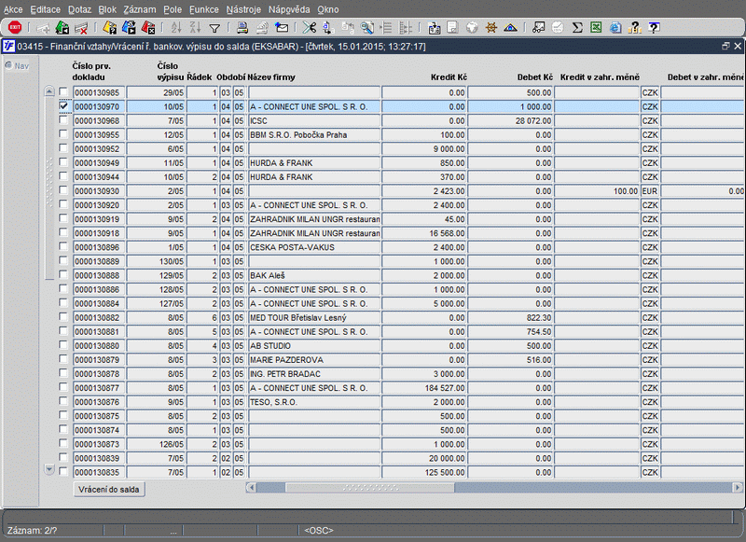This screenshot has width=746, height=542.
Task: Click the red cancel-query icon
Action: pyautogui.click(x=148, y=28)
